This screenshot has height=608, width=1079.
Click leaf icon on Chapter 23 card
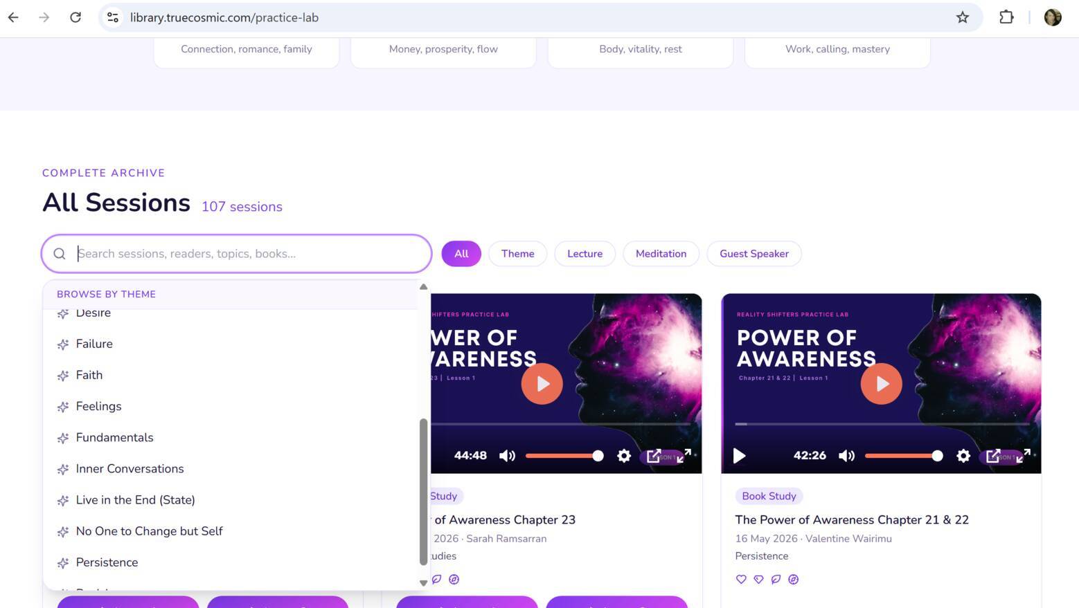pos(436,580)
